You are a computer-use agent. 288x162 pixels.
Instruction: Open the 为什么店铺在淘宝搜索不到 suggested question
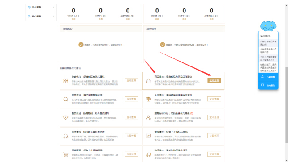coord(268,58)
